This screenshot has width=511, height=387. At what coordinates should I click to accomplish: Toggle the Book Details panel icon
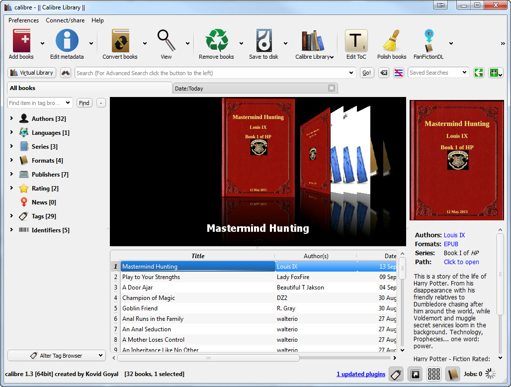(453, 374)
